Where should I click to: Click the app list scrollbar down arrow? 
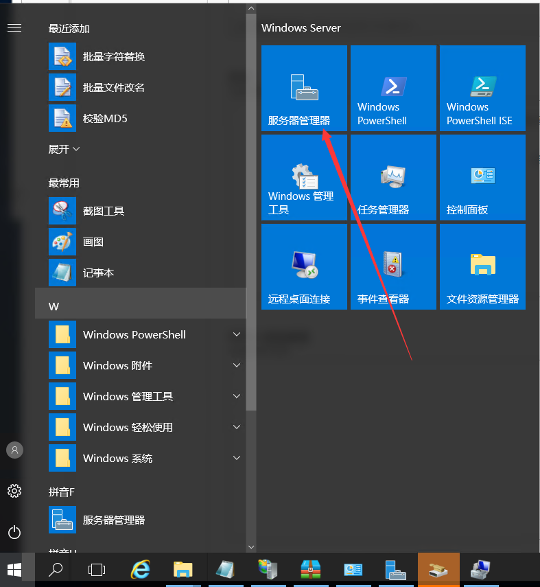tap(251, 547)
